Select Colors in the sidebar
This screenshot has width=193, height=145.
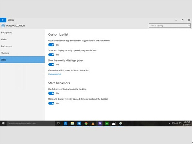pos(23,39)
